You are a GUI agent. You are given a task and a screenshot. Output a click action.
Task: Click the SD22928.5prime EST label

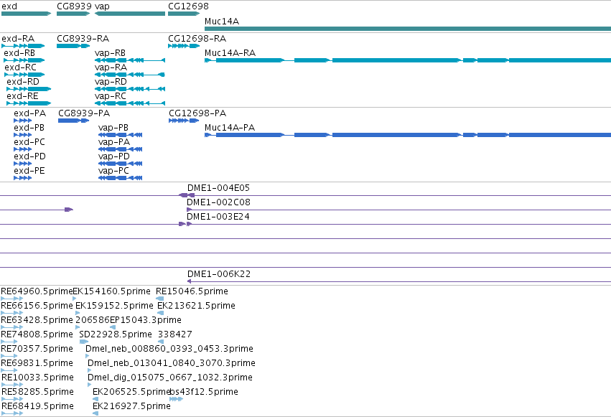click(x=116, y=334)
